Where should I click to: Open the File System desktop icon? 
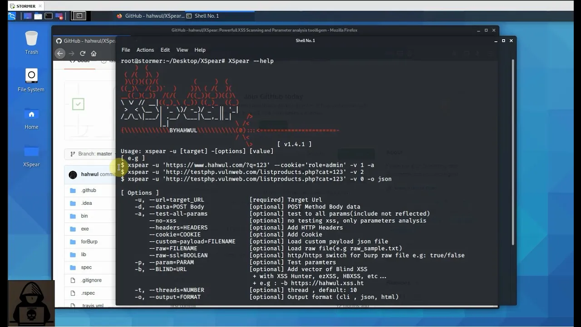click(31, 80)
